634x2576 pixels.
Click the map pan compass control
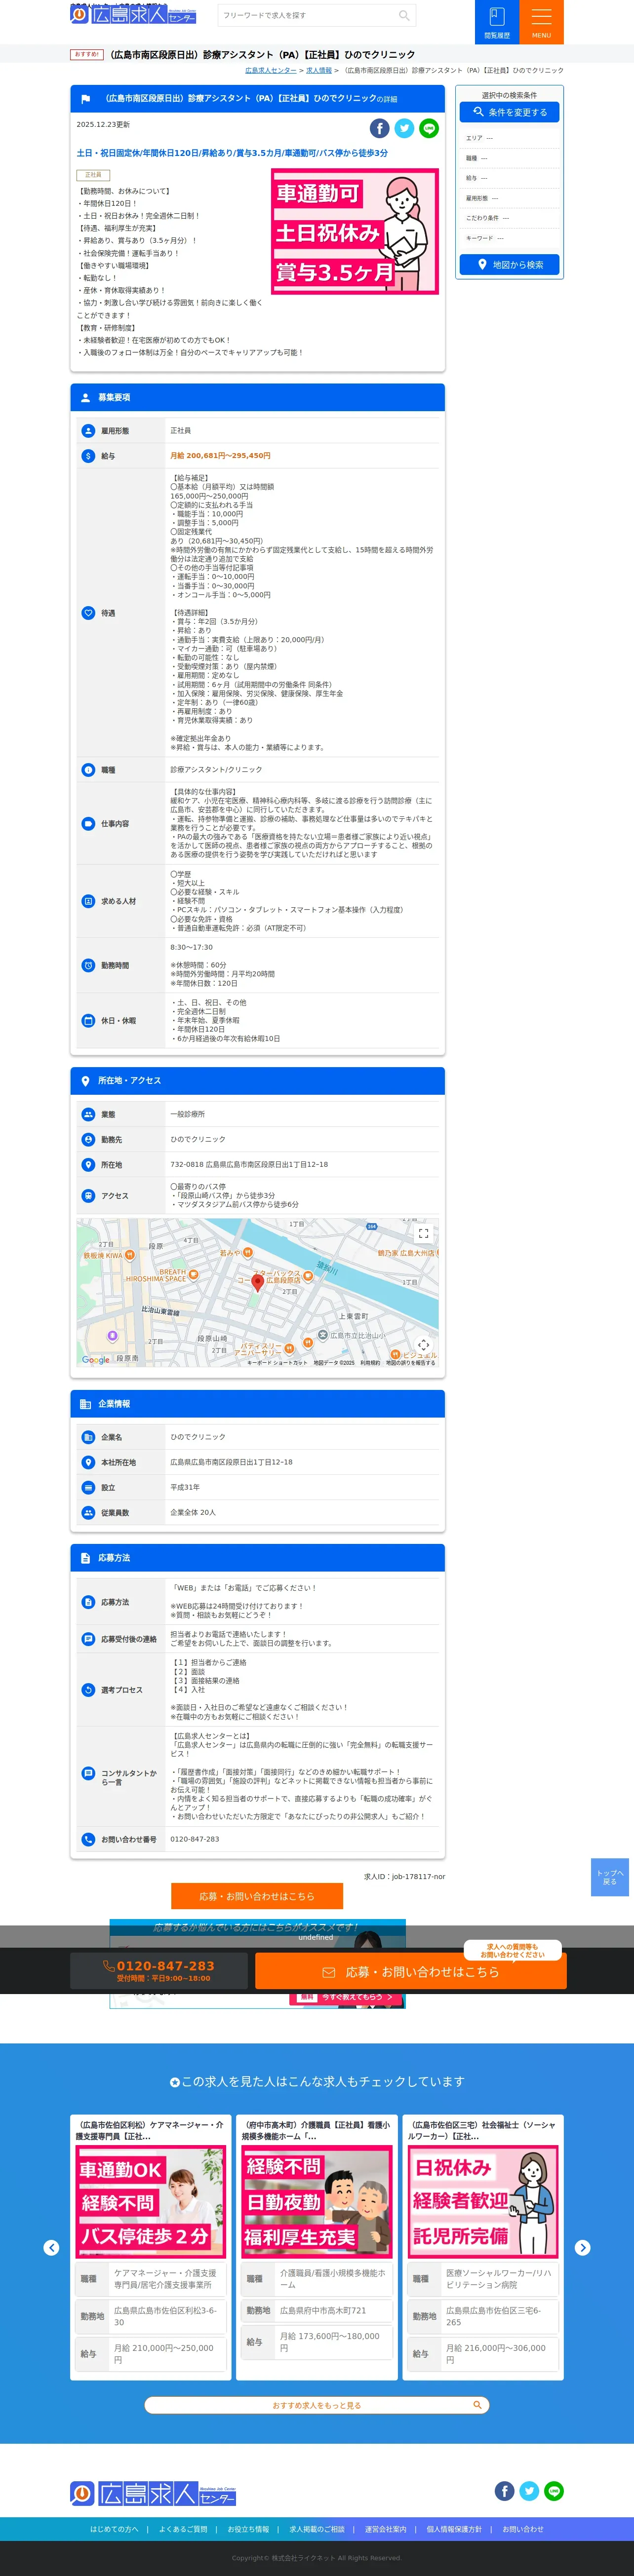click(x=423, y=1345)
